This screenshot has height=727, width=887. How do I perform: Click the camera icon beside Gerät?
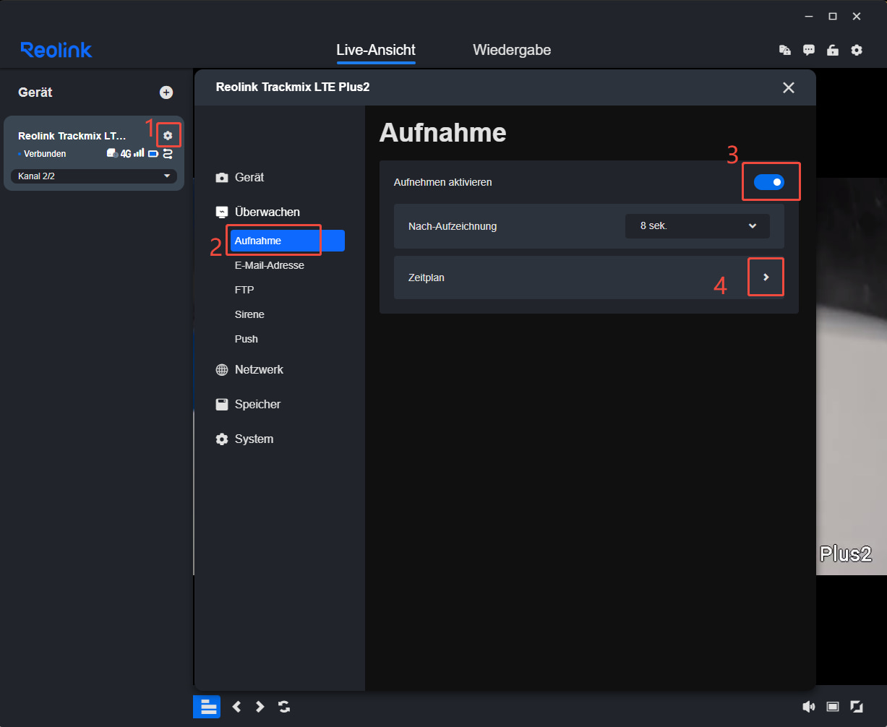click(x=222, y=177)
